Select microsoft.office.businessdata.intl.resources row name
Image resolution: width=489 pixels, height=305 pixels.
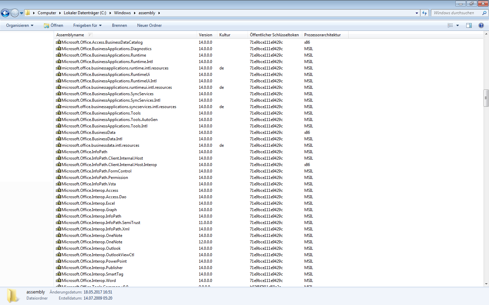pos(101,145)
